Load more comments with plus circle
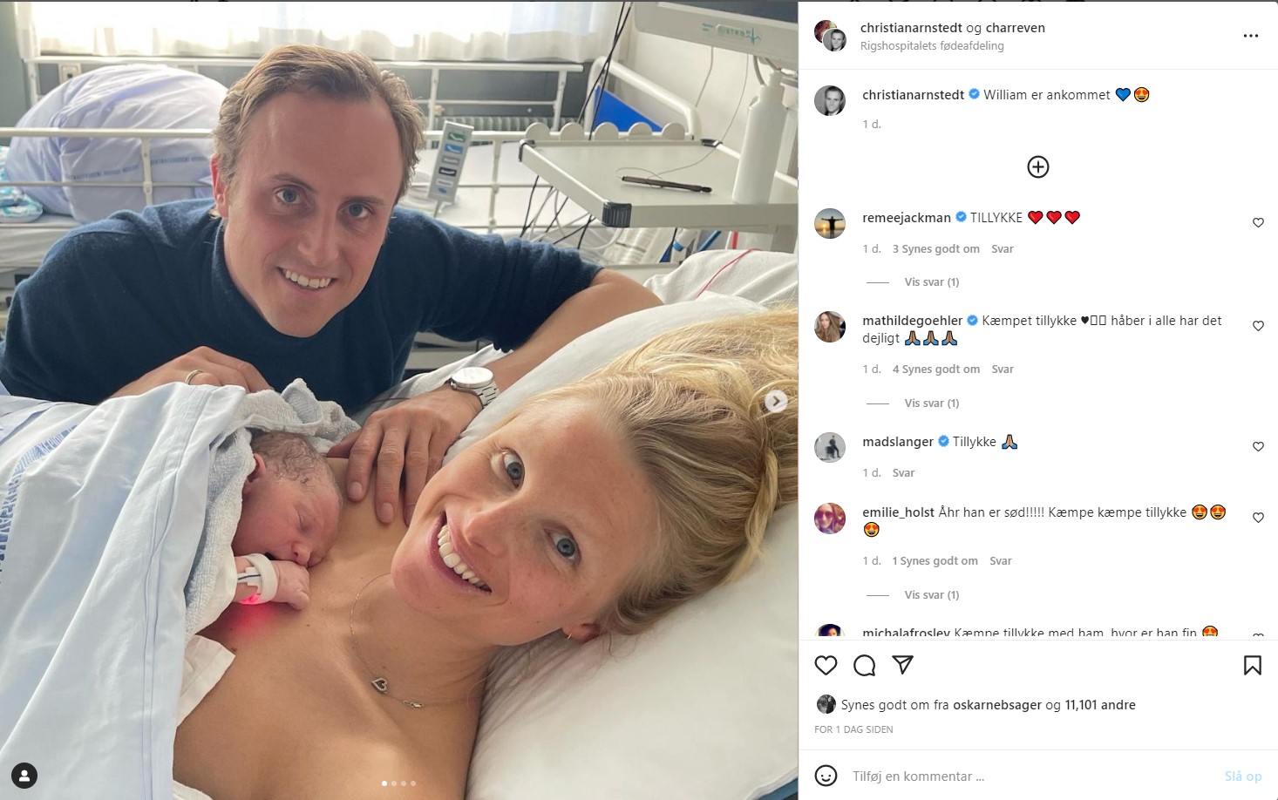Image resolution: width=1278 pixels, height=800 pixels. (1037, 166)
